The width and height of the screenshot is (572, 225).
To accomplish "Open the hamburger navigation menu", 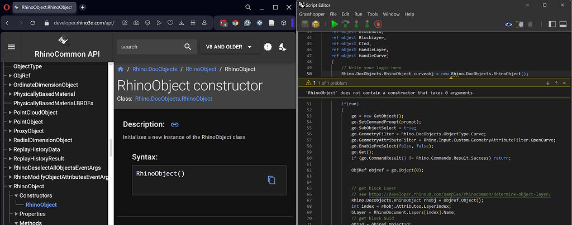I will click(11, 47).
